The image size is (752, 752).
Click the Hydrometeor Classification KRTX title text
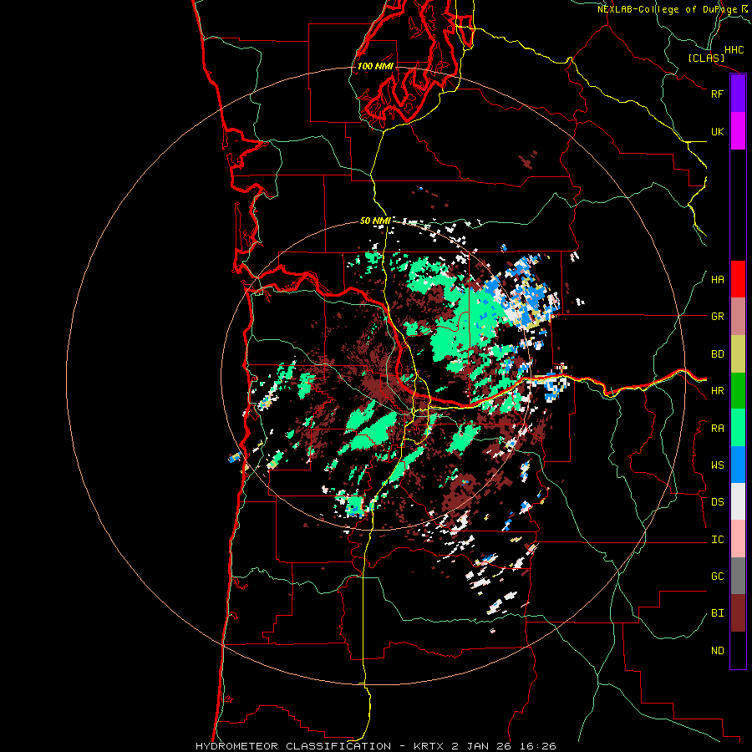coord(375,746)
